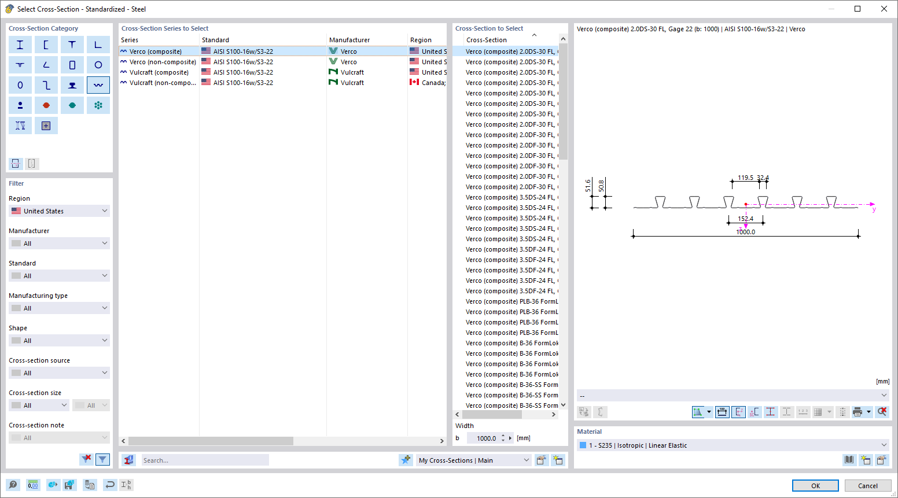Click the Cancel button

click(868, 486)
